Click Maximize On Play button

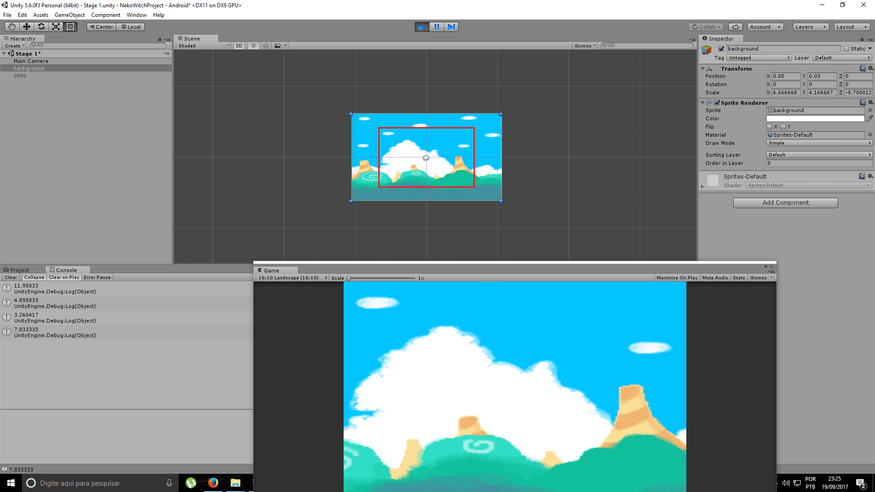click(x=677, y=278)
